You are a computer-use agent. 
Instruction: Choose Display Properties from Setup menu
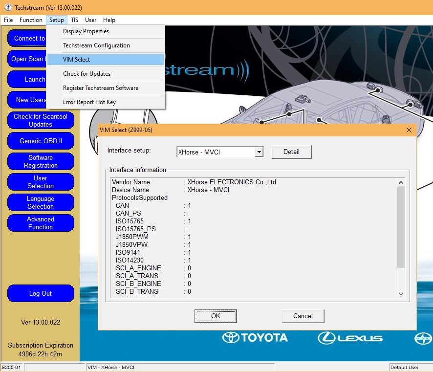coord(106,31)
